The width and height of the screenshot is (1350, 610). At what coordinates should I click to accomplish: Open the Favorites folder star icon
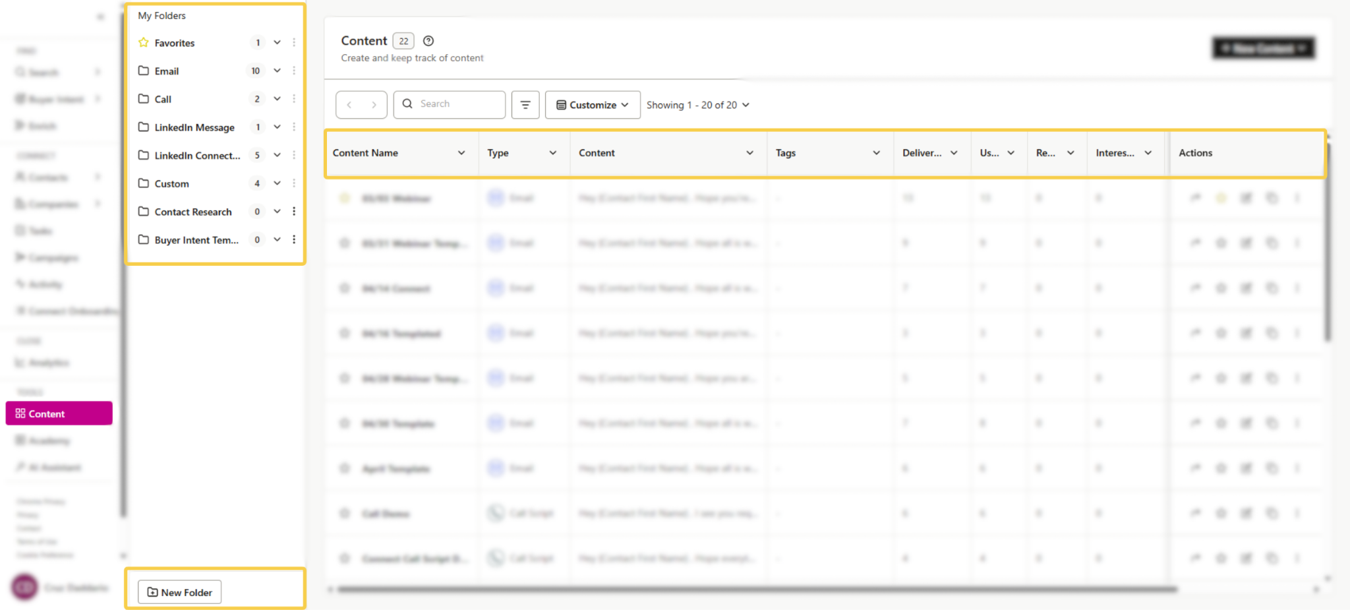point(143,43)
